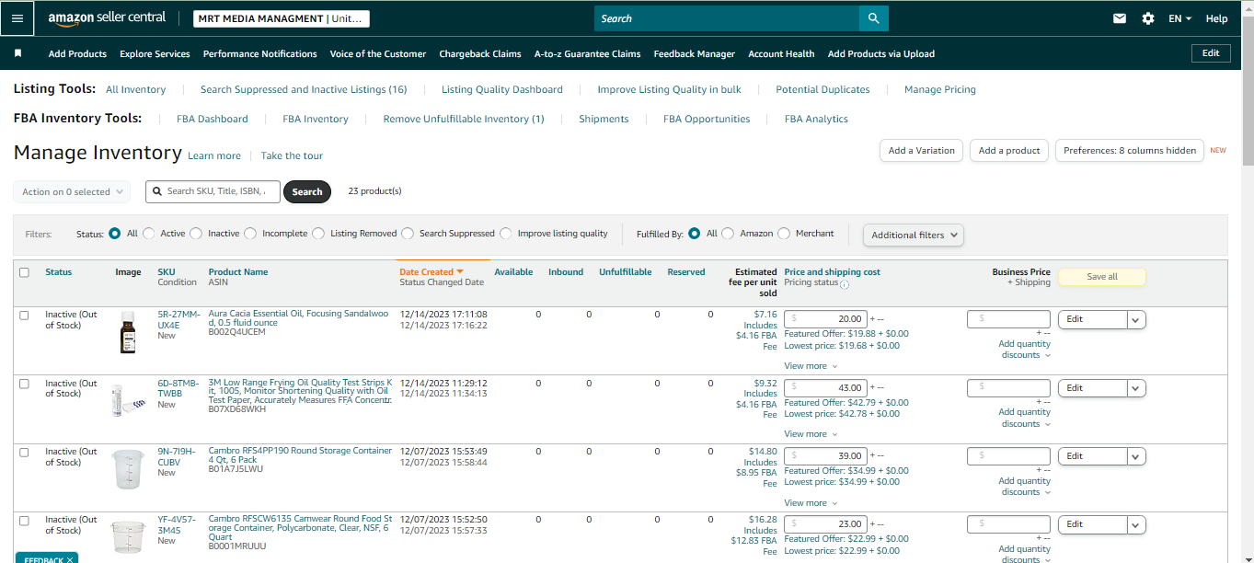Edit the 20.00 price field
The height and width of the screenshot is (563, 1254).
point(825,319)
